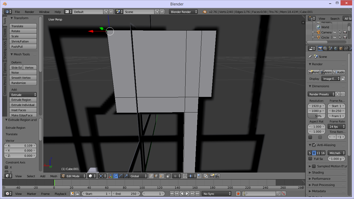The height and width of the screenshot is (199, 354).
Task: Click the Vector X value field 0.109
Action: point(20,145)
